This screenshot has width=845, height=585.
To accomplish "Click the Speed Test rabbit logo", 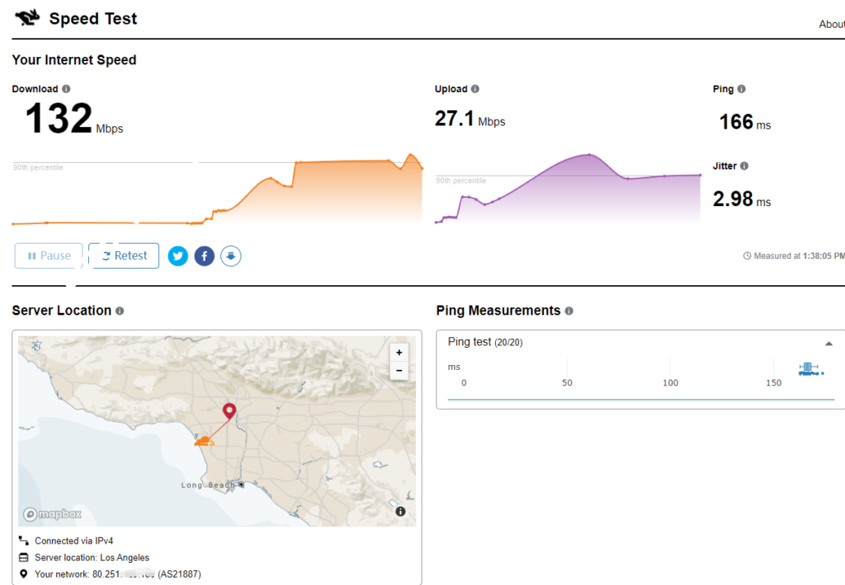I will (x=27, y=18).
